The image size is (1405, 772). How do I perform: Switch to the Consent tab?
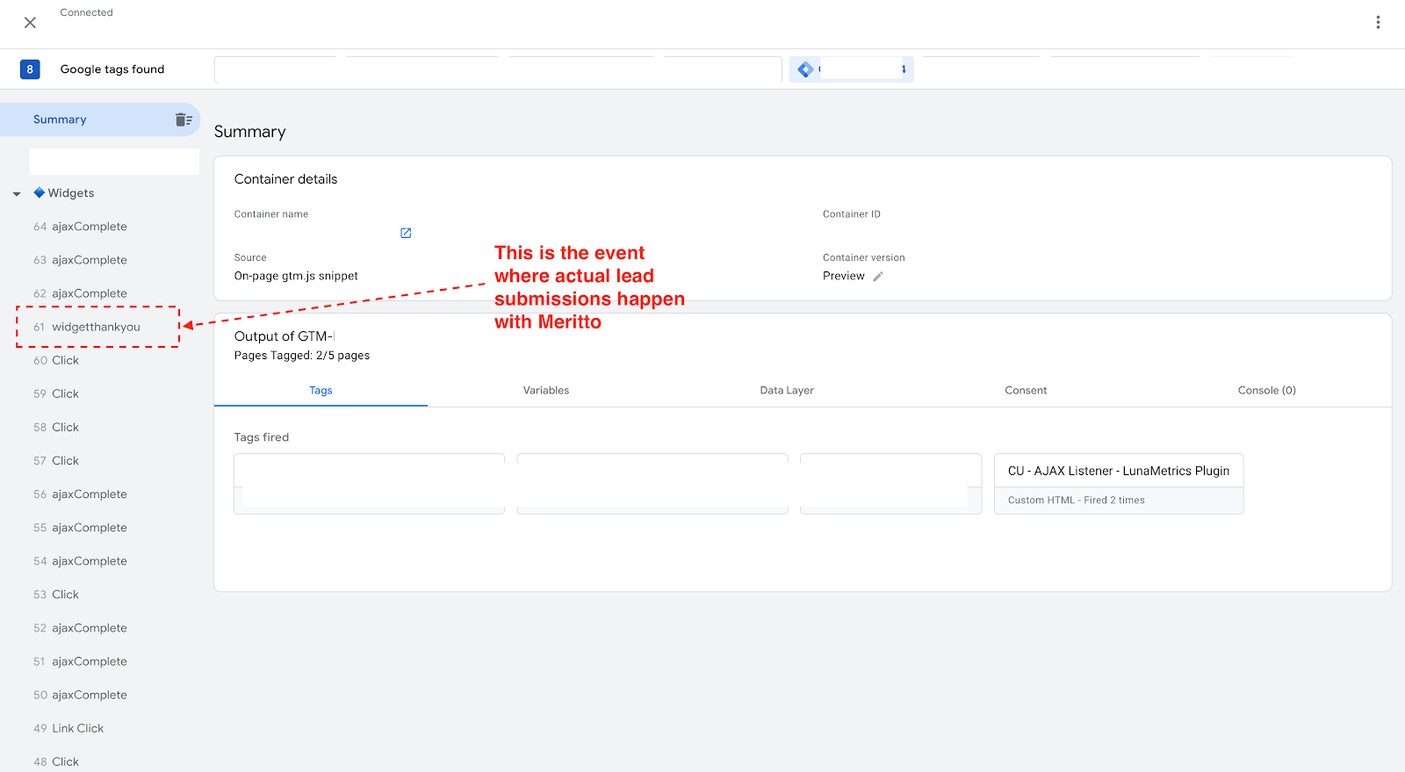tap(1025, 391)
